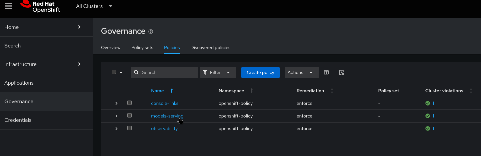This screenshot has height=156, width=481.
Task: Sort by the Namespace column arrows
Action: 252,91
